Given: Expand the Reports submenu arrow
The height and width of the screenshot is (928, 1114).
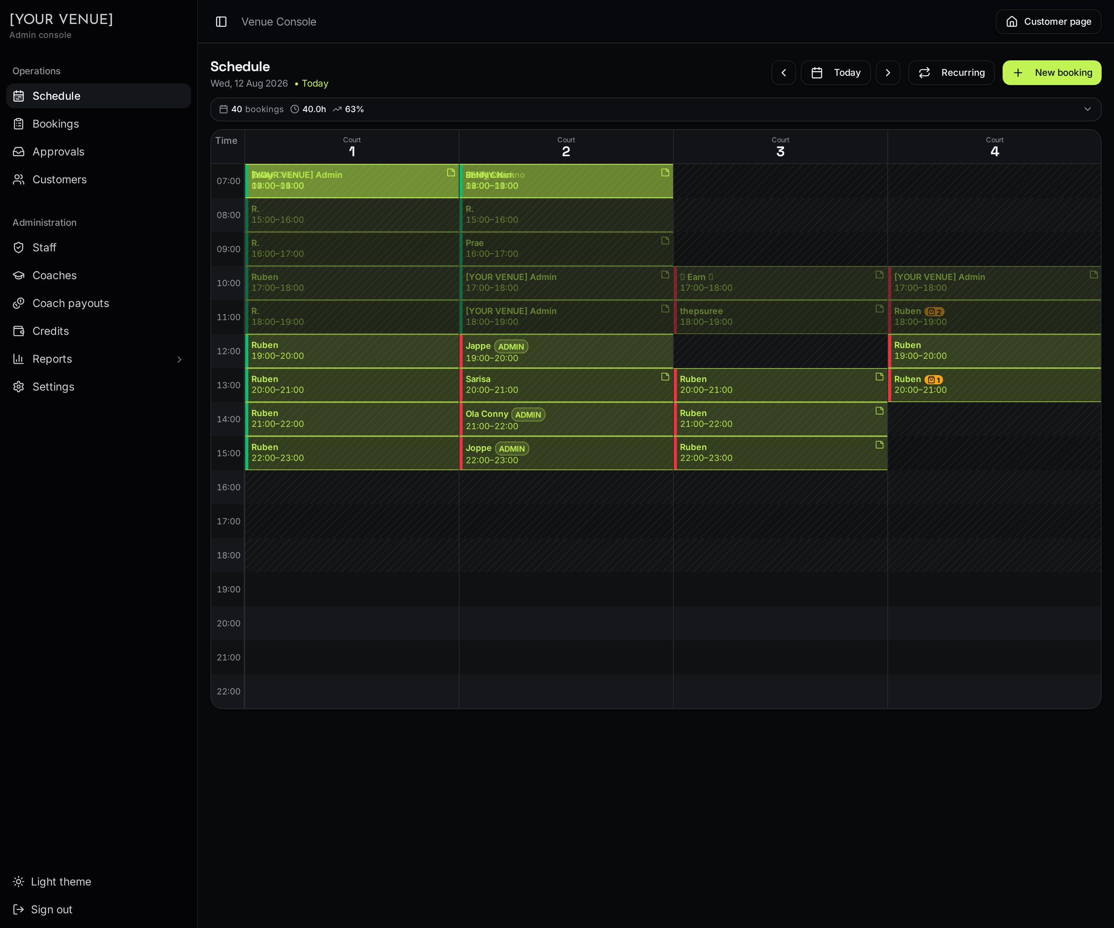Looking at the screenshot, I should tap(179, 360).
